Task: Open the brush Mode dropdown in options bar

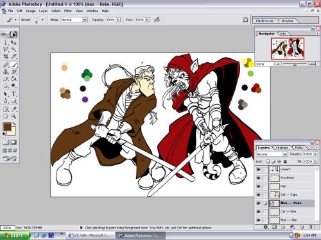Action: [x=85, y=20]
